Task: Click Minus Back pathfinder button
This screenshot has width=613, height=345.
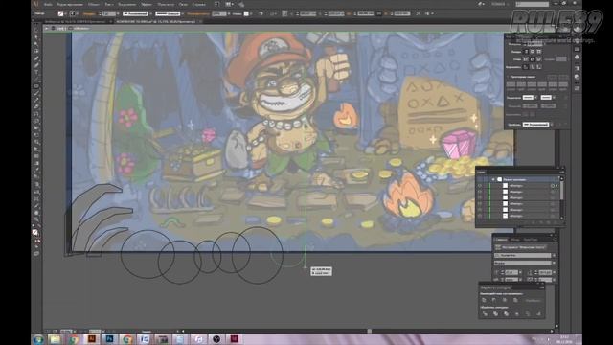Action: click(x=538, y=313)
